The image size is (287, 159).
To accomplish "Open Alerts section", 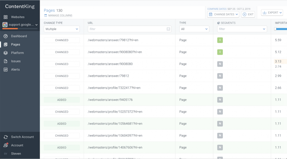I will 15,70.
